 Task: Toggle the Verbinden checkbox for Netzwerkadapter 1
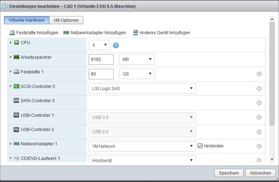click(200, 146)
